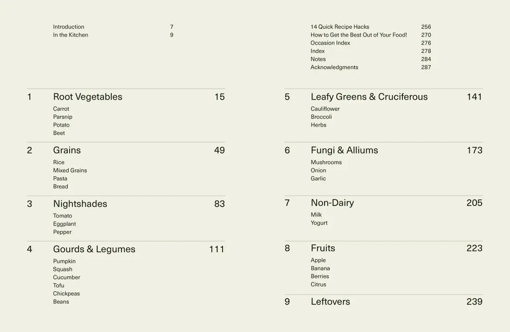Open the Root Vegetables chapter heading
The image size is (510, 332).
pyautogui.click(x=88, y=97)
